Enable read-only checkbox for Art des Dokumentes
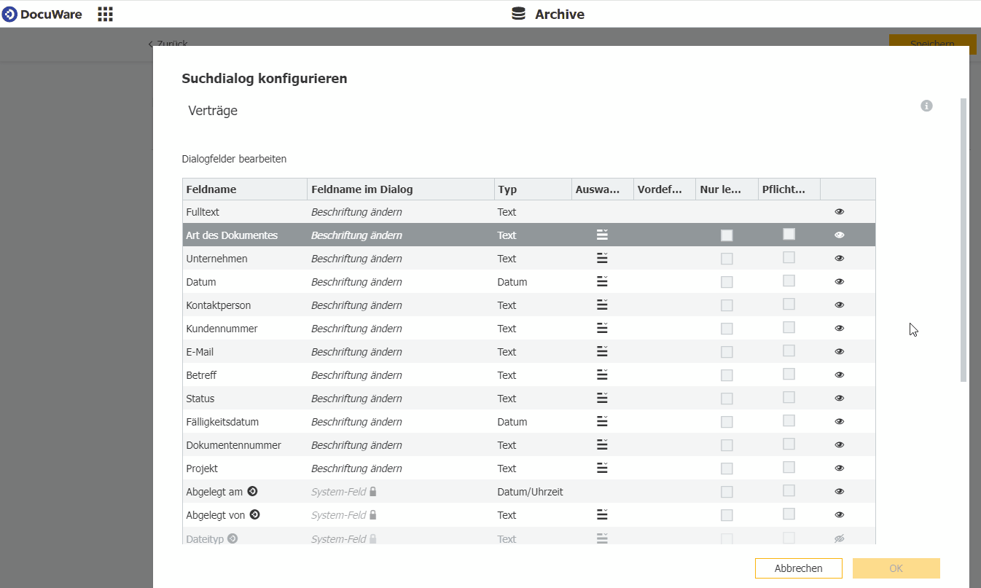Viewport: 981px width, 588px height. (727, 235)
